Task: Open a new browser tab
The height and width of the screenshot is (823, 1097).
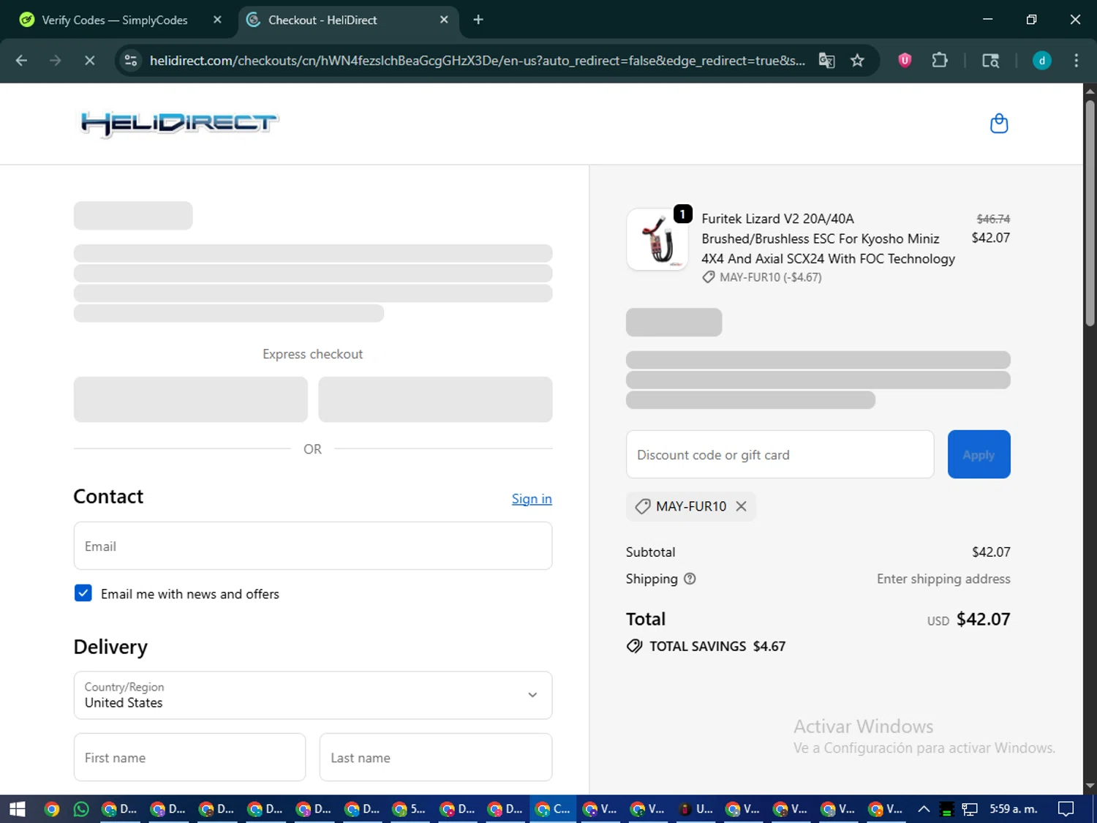Action: [478, 20]
